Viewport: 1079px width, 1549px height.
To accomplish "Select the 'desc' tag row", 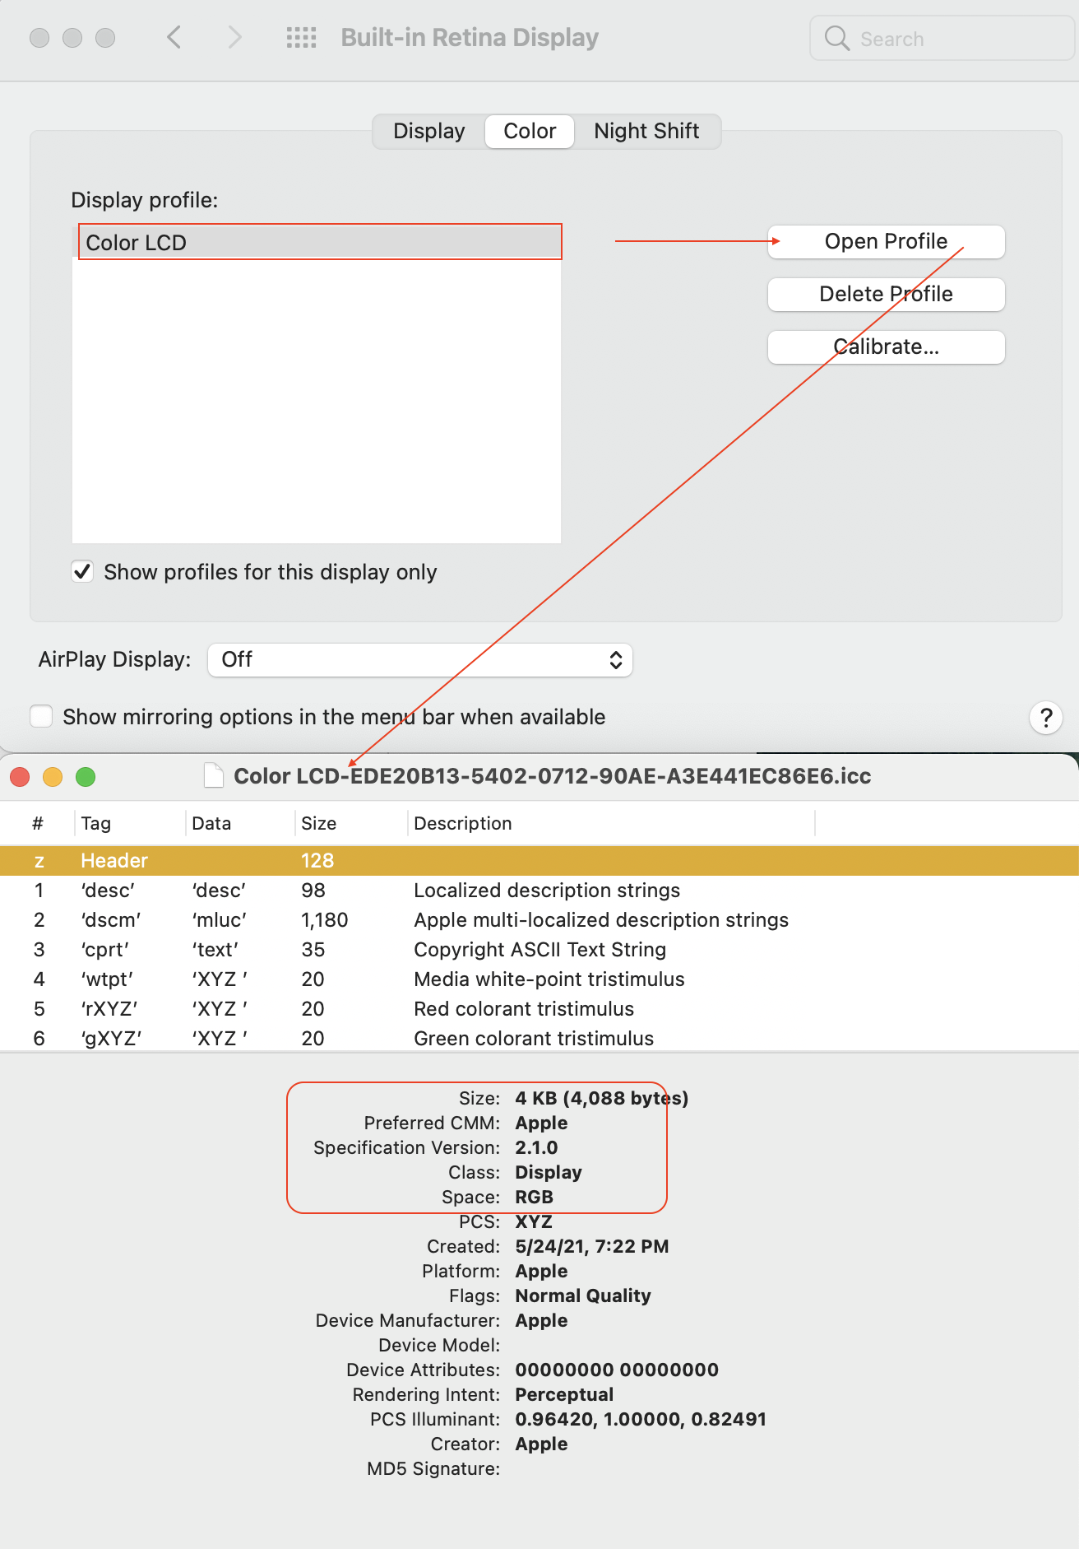I will 539,891.
